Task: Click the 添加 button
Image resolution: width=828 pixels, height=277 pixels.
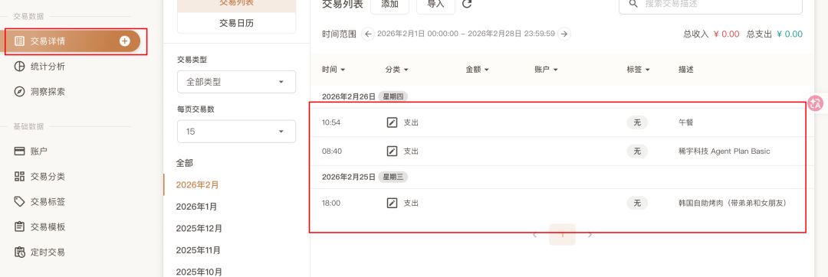Action: [x=389, y=5]
